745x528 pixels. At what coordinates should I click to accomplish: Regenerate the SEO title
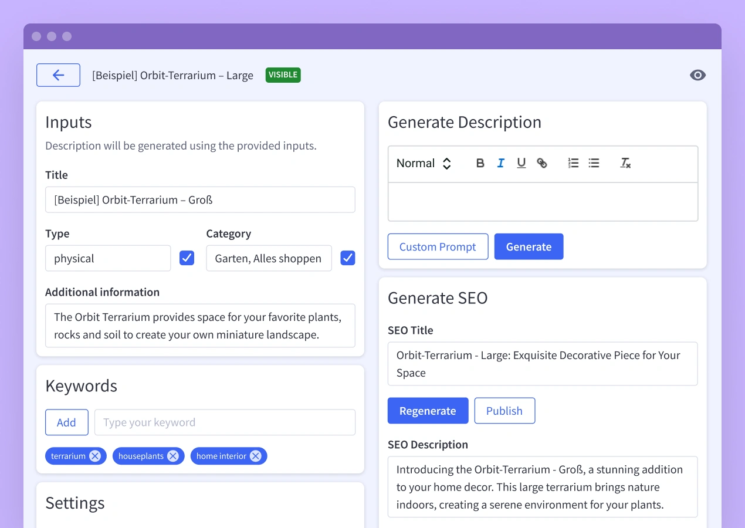[428, 411]
